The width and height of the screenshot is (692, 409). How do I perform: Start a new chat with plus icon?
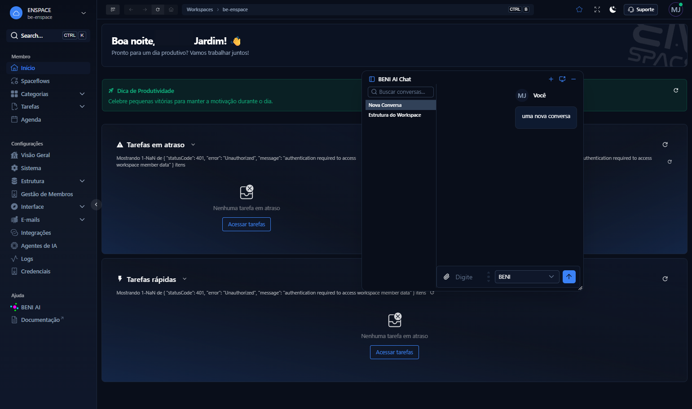tap(551, 79)
